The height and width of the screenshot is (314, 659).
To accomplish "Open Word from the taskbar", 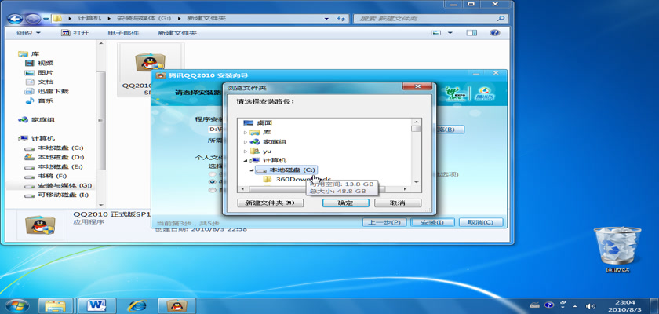I will point(98,304).
